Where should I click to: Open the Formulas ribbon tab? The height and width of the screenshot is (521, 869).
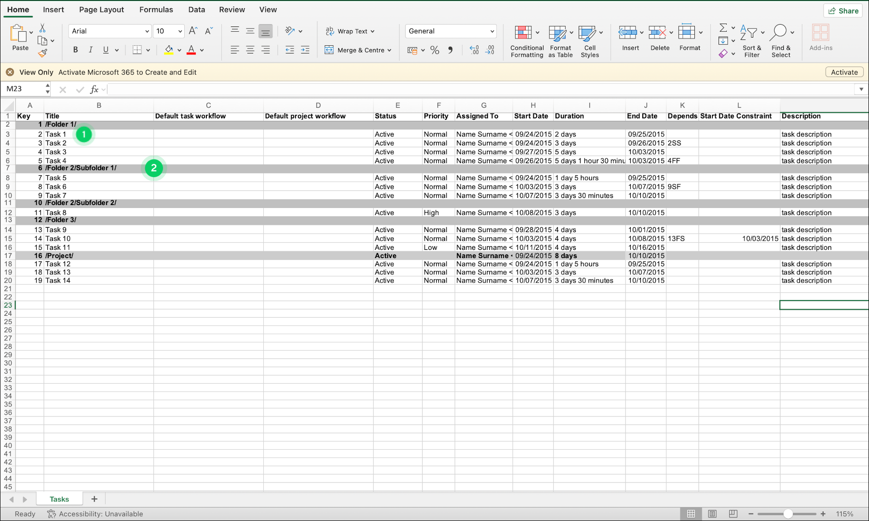(156, 9)
